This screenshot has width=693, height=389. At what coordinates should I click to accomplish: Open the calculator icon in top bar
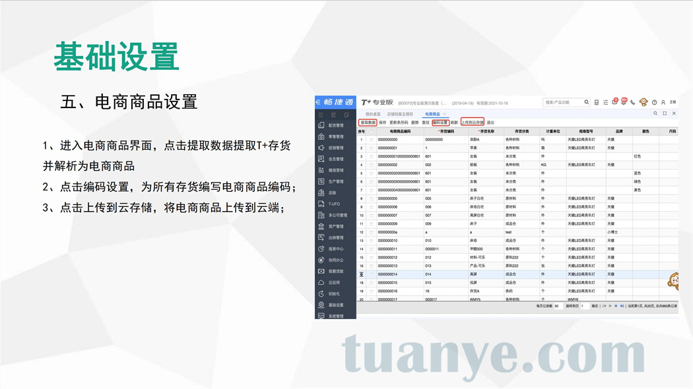pos(597,102)
